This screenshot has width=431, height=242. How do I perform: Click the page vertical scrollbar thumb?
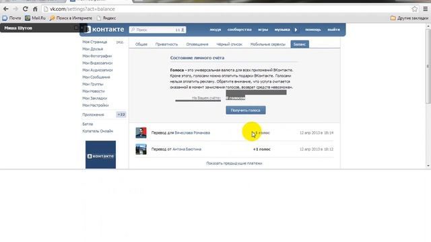click(428, 66)
